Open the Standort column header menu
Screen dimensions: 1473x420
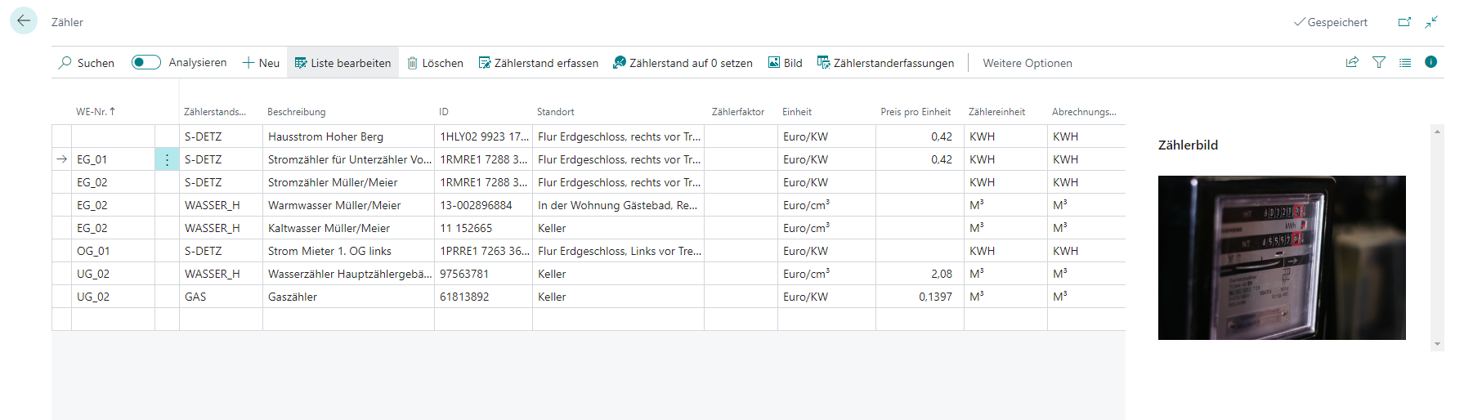click(556, 112)
